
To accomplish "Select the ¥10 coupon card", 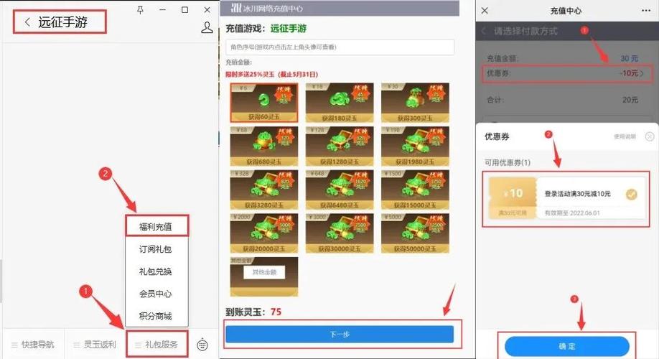I will 567,197.
